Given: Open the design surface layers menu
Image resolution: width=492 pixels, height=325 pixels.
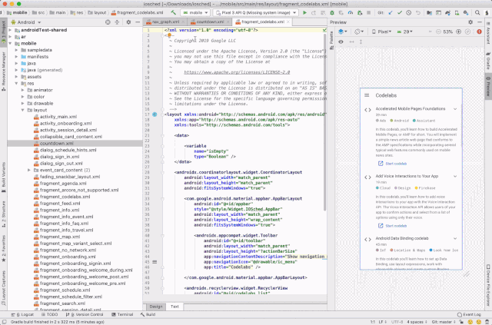Looking at the screenshot, I should [343, 32].
